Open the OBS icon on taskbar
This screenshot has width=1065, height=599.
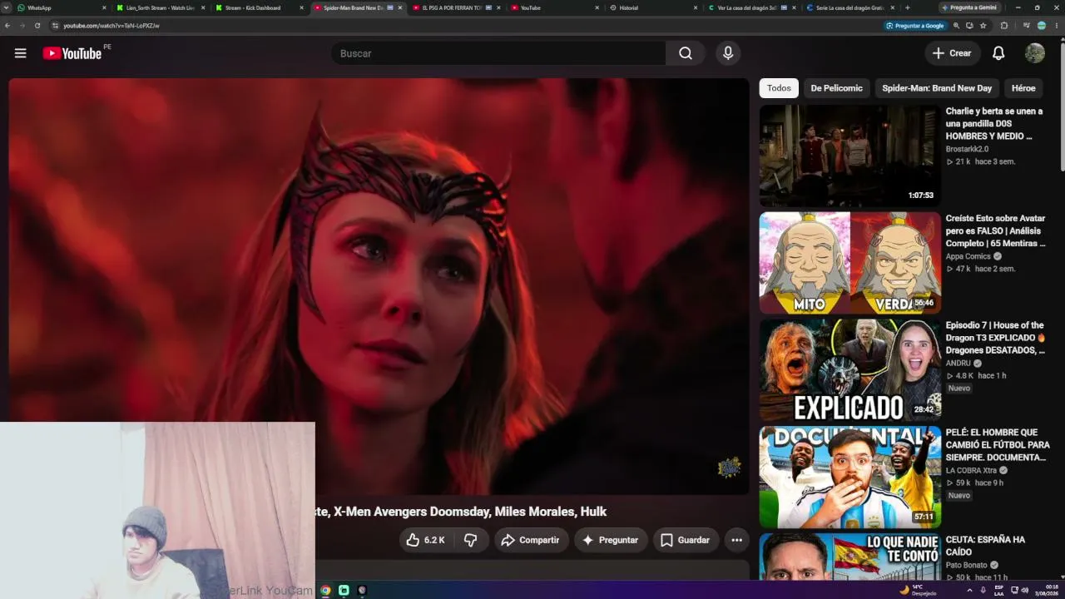point(362,590)
